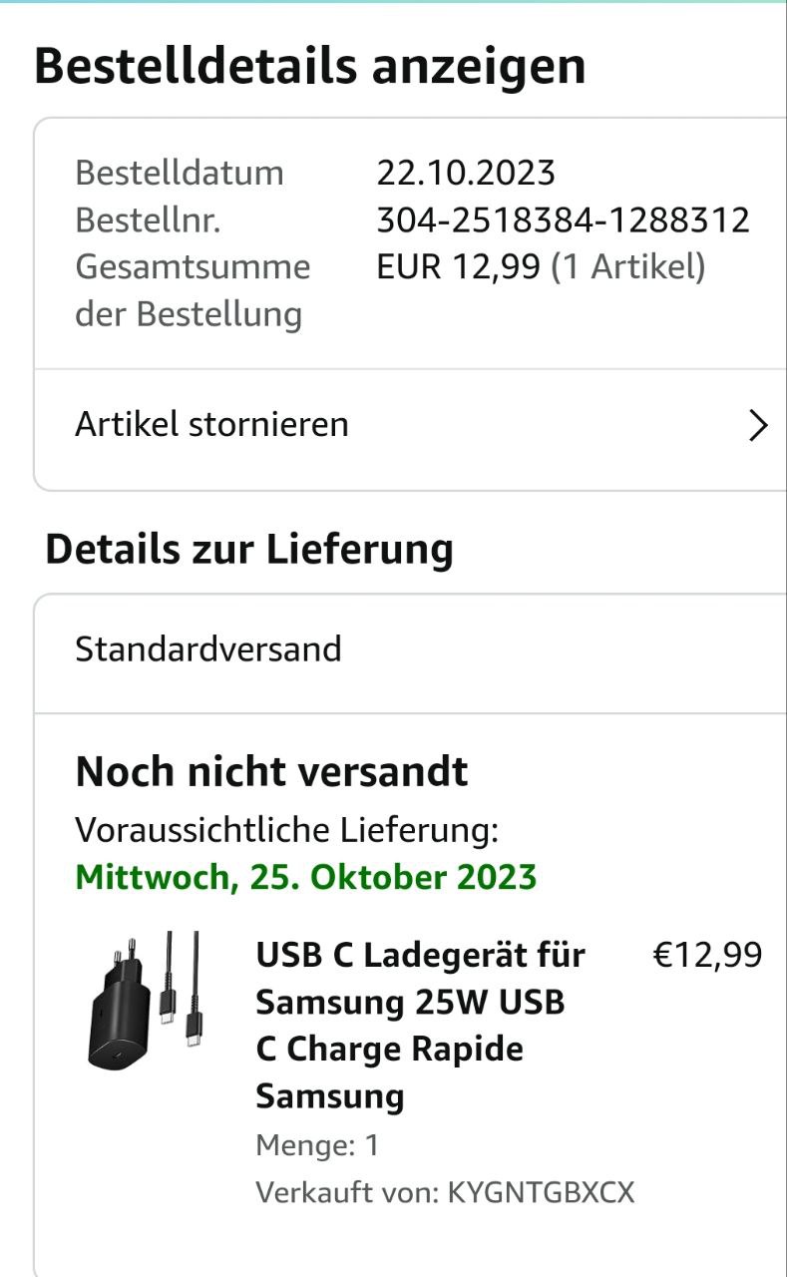Click the Bestellnr. label
Viewport: 787px width, 1277px height.
pyautogui.click(x=148, y=220)
